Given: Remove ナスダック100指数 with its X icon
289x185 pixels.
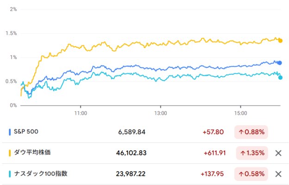Looking at the screenshot, I should 278,174.
